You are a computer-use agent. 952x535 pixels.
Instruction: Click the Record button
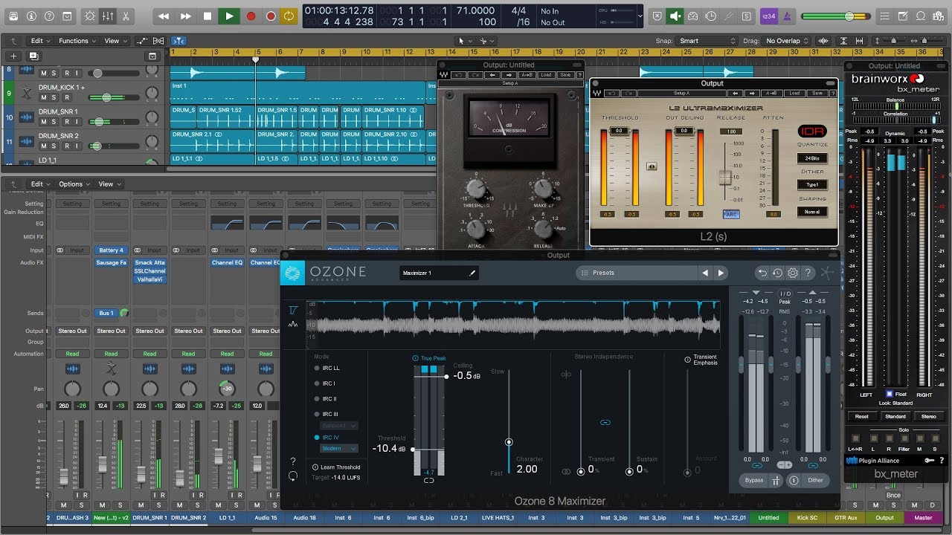tap(251, 16)
